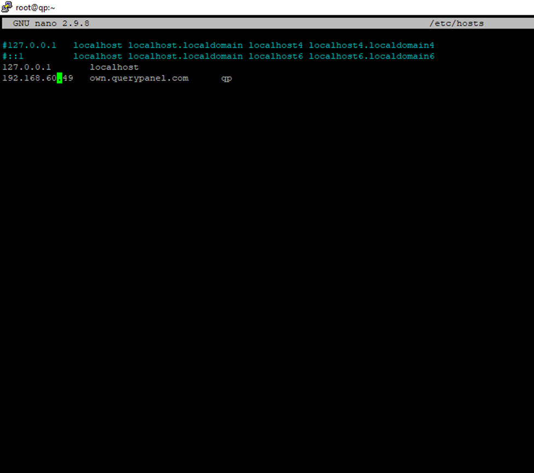Click the standalone localhost6 entry
Screen dimensions: 534x473
[x=275, y=56]
